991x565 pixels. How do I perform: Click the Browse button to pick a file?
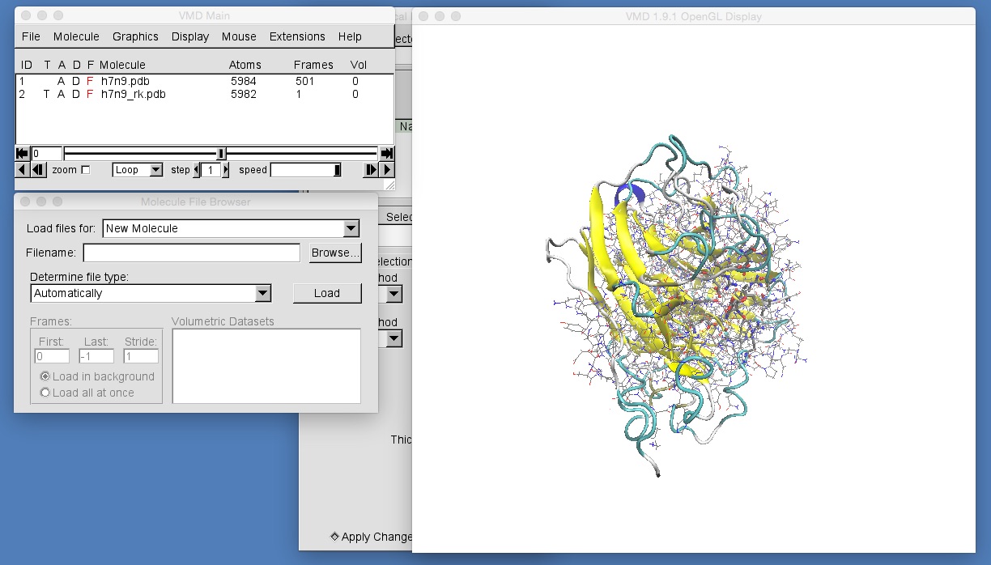click(x=334, y=253)
